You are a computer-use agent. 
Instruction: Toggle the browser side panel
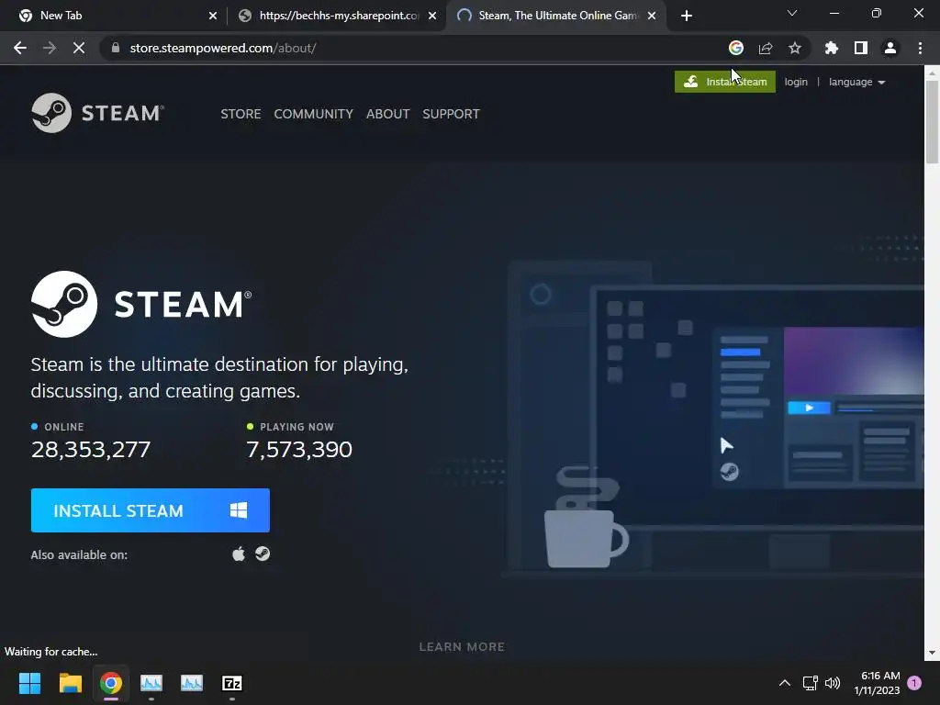coord(861,48)
